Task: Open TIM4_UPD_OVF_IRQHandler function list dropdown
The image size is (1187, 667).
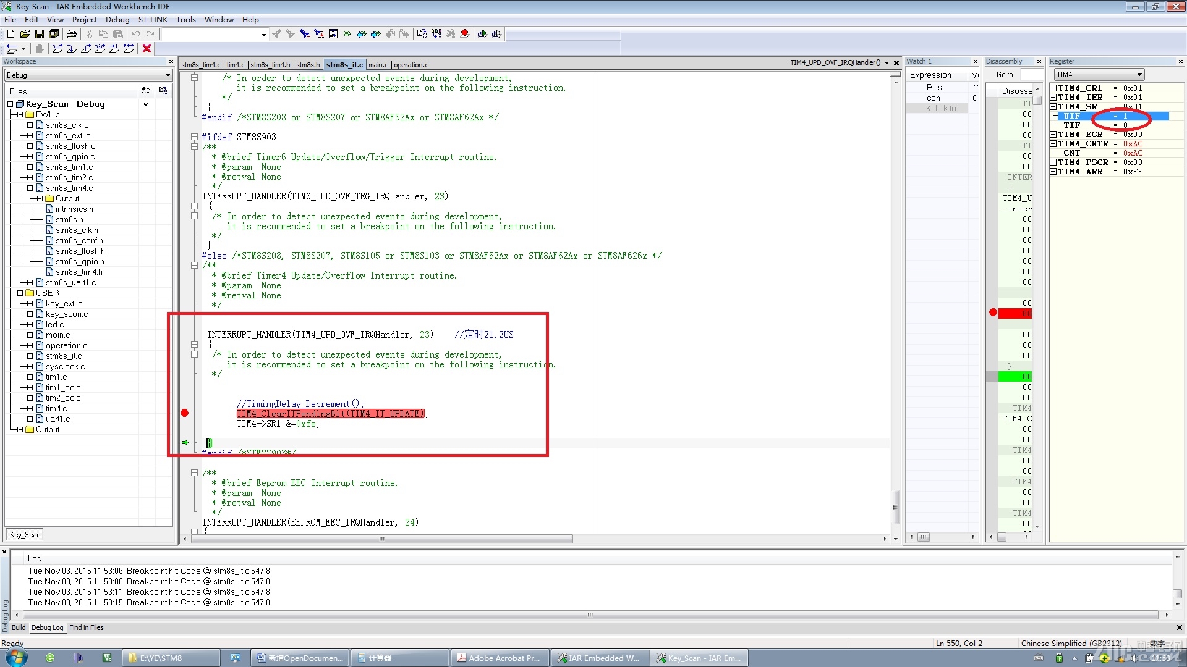Action: click(x=887, y=63)
